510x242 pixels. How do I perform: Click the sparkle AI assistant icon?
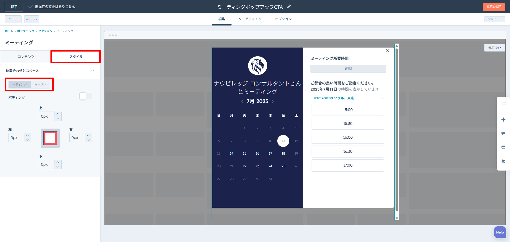(503, 120)
